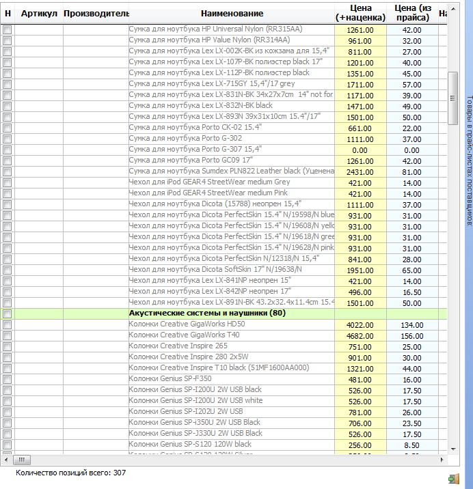Select row Колонки Genius SP-J330U 2W USB Black
The height and width of the screenshot is (489, 473).
tap(231, 434)
